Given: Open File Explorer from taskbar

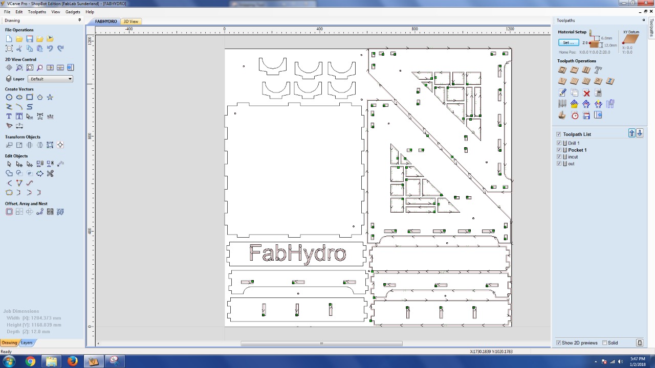Looking at the screenshot, I should 51,361.
